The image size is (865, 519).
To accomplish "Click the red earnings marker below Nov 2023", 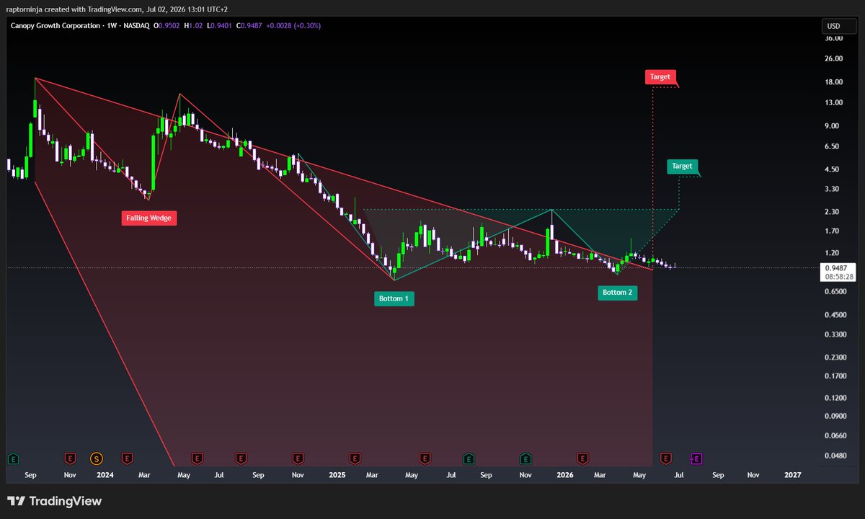I will 70,458.
